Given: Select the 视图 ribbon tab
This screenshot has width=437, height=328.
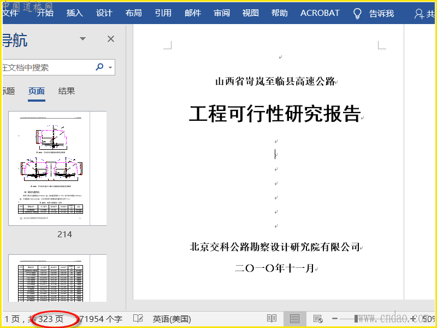Looking at the screenshot, I should tap(251, 13).
